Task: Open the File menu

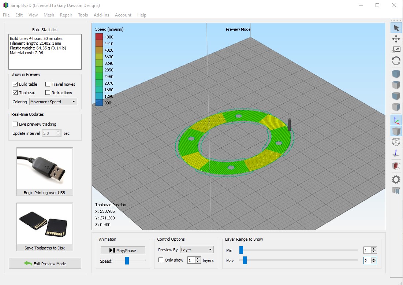Action: [6, 15]
